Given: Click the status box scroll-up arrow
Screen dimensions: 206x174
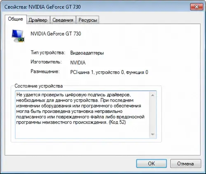Looking at the screenshot, I should tap(153, 95).
